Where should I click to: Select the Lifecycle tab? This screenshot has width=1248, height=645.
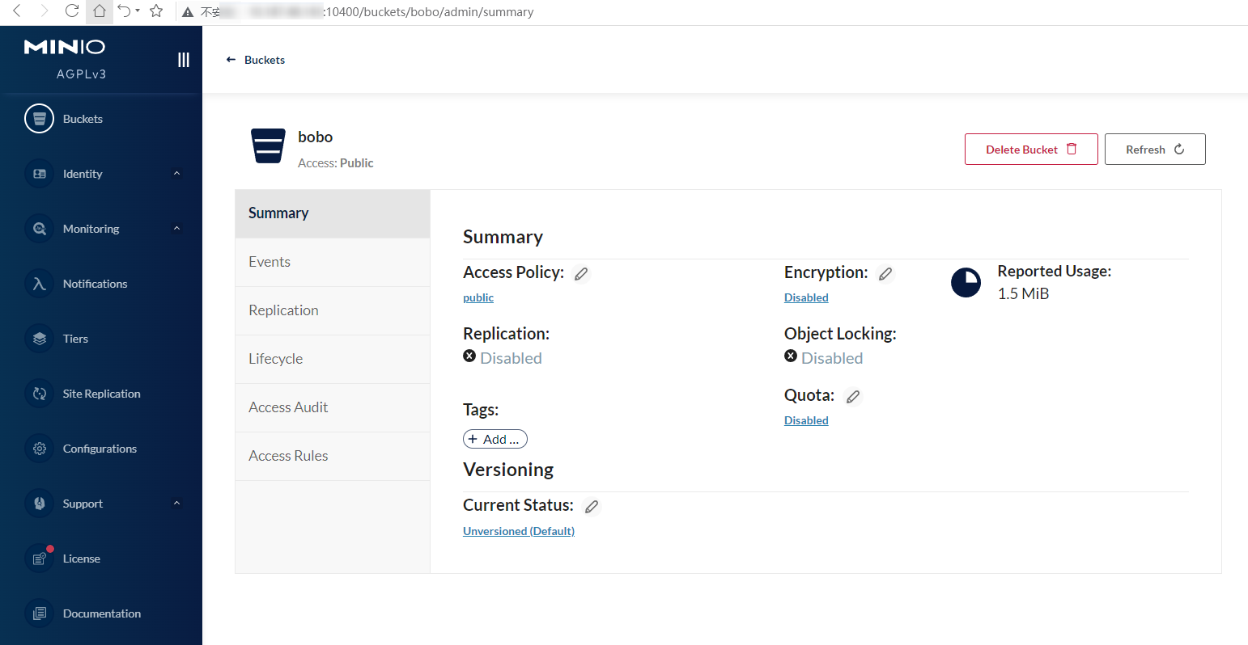tap(275, 359)
